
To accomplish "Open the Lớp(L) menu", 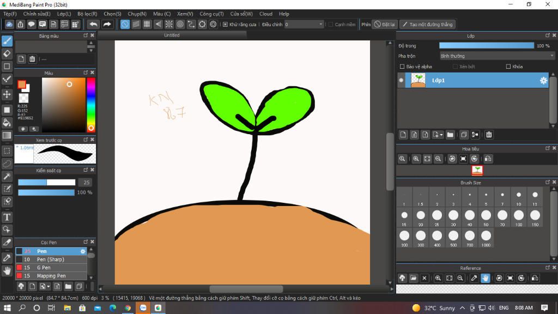I will tap(64, 14).
